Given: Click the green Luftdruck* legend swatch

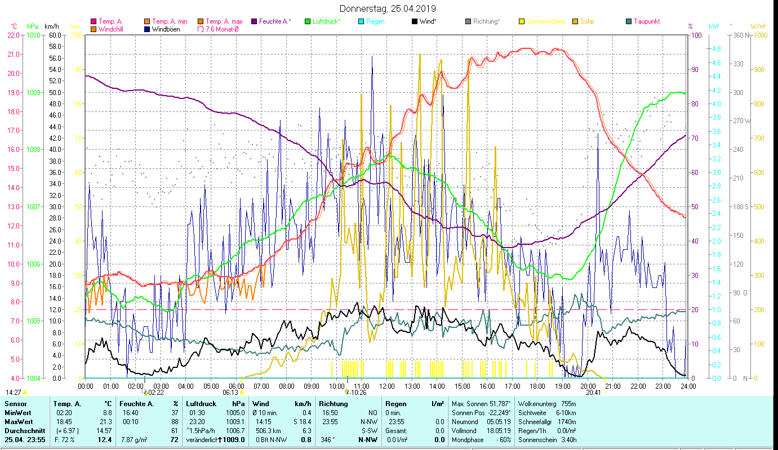Looking at the screenshot, I should tap(308, 21).
